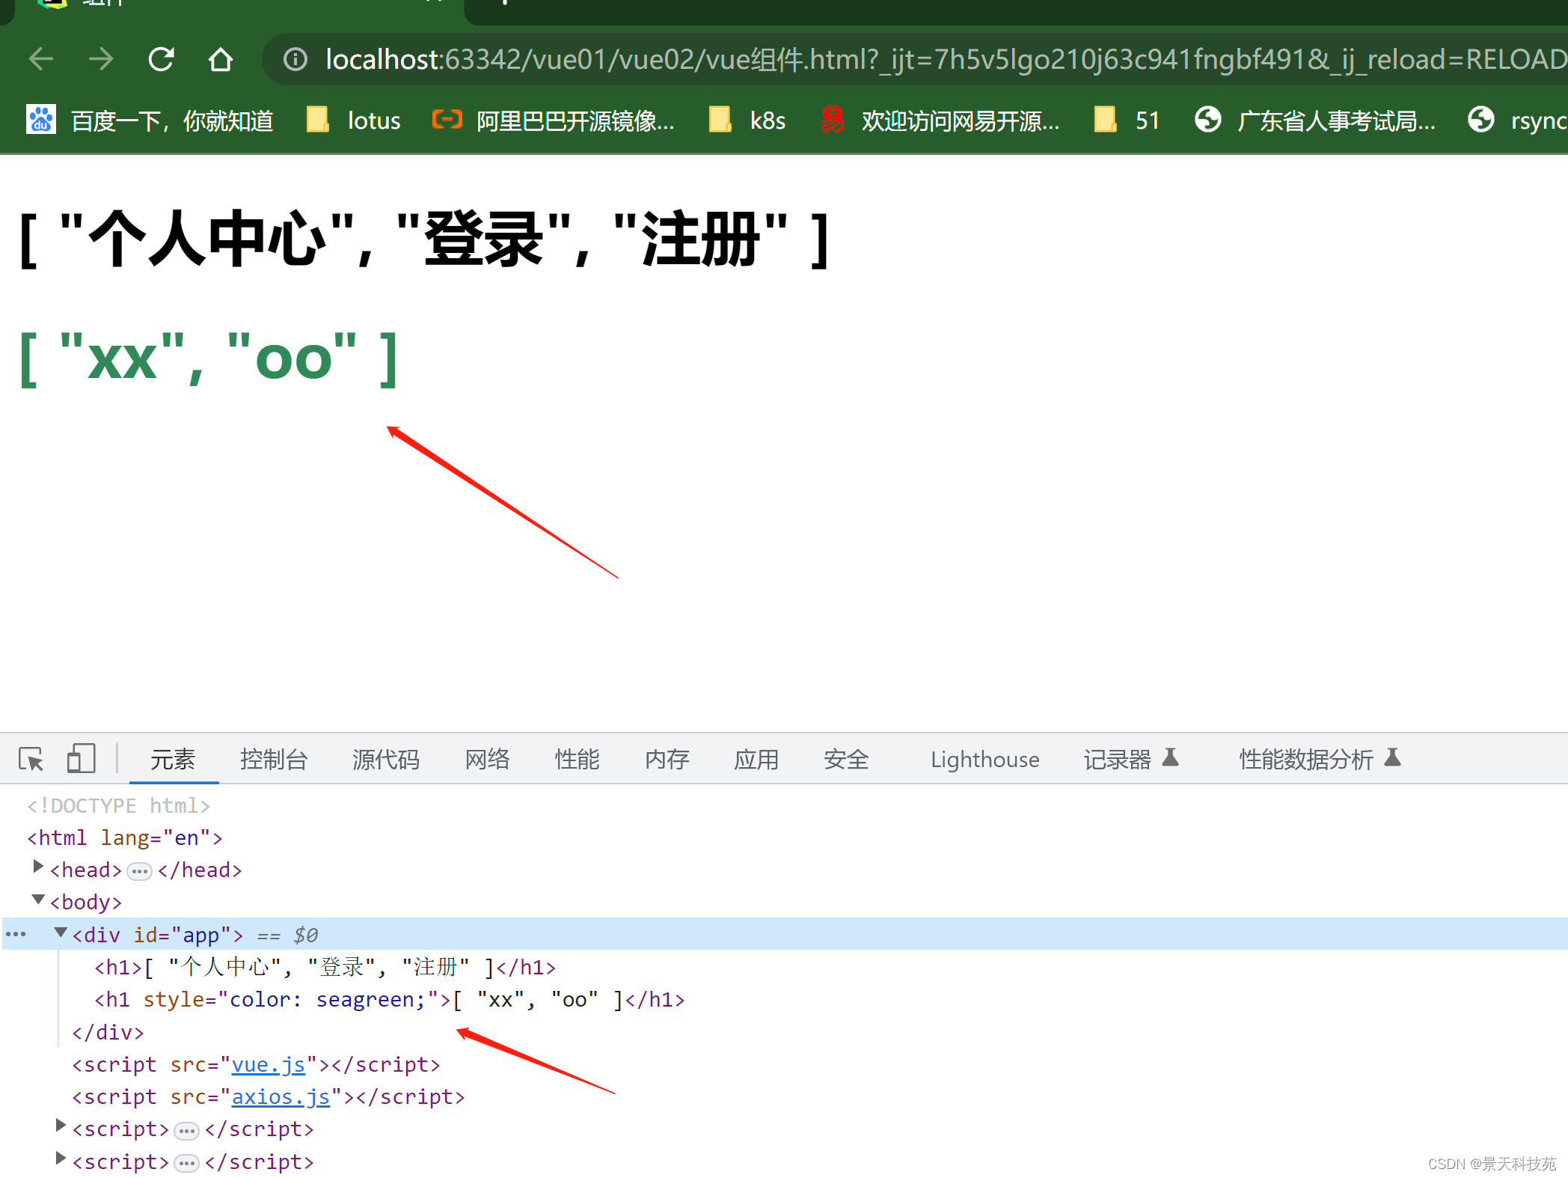This screenshot has width=1568, height=1178.
Task: Open the 百度一下 bookmark
Action: coord(150,120)
